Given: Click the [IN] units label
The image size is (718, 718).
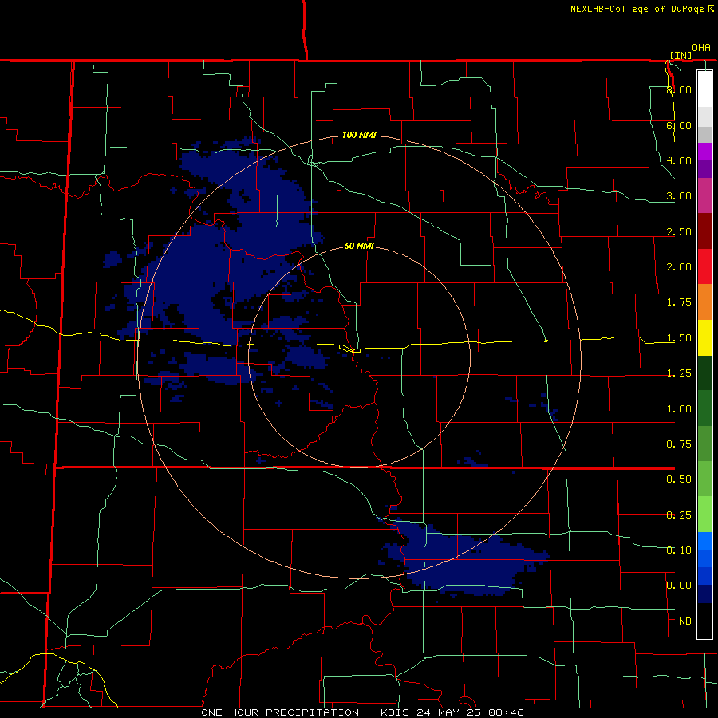Looking at the screenshot, I should (x=681, y=55).
